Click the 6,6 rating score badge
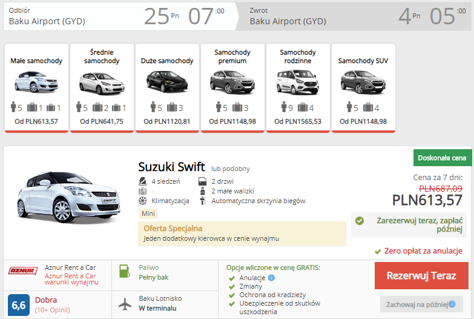The height and width of the screenshot is (319, 474). click(19, 304)
